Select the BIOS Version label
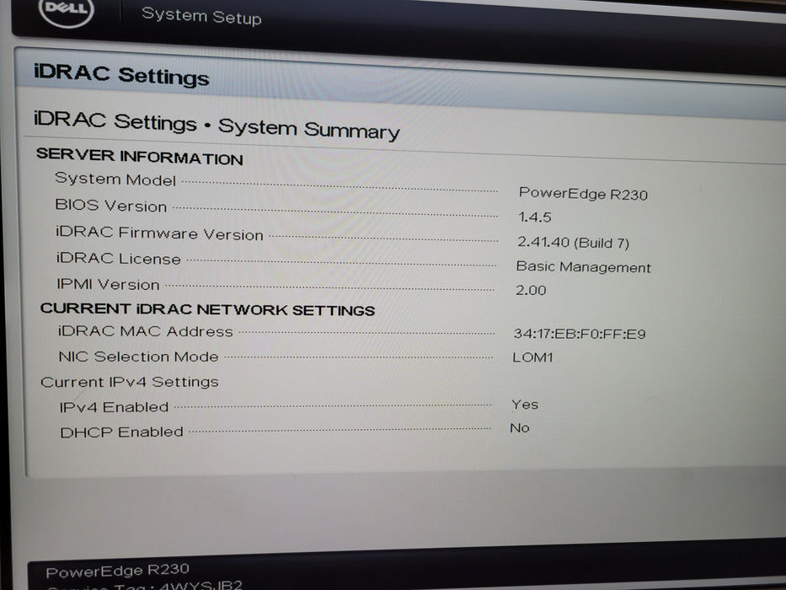 [x=111, y=206]
